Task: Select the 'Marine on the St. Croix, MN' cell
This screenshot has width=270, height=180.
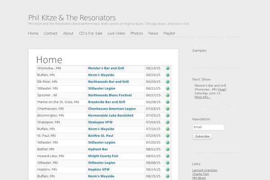Action: [x=62, y=102]
